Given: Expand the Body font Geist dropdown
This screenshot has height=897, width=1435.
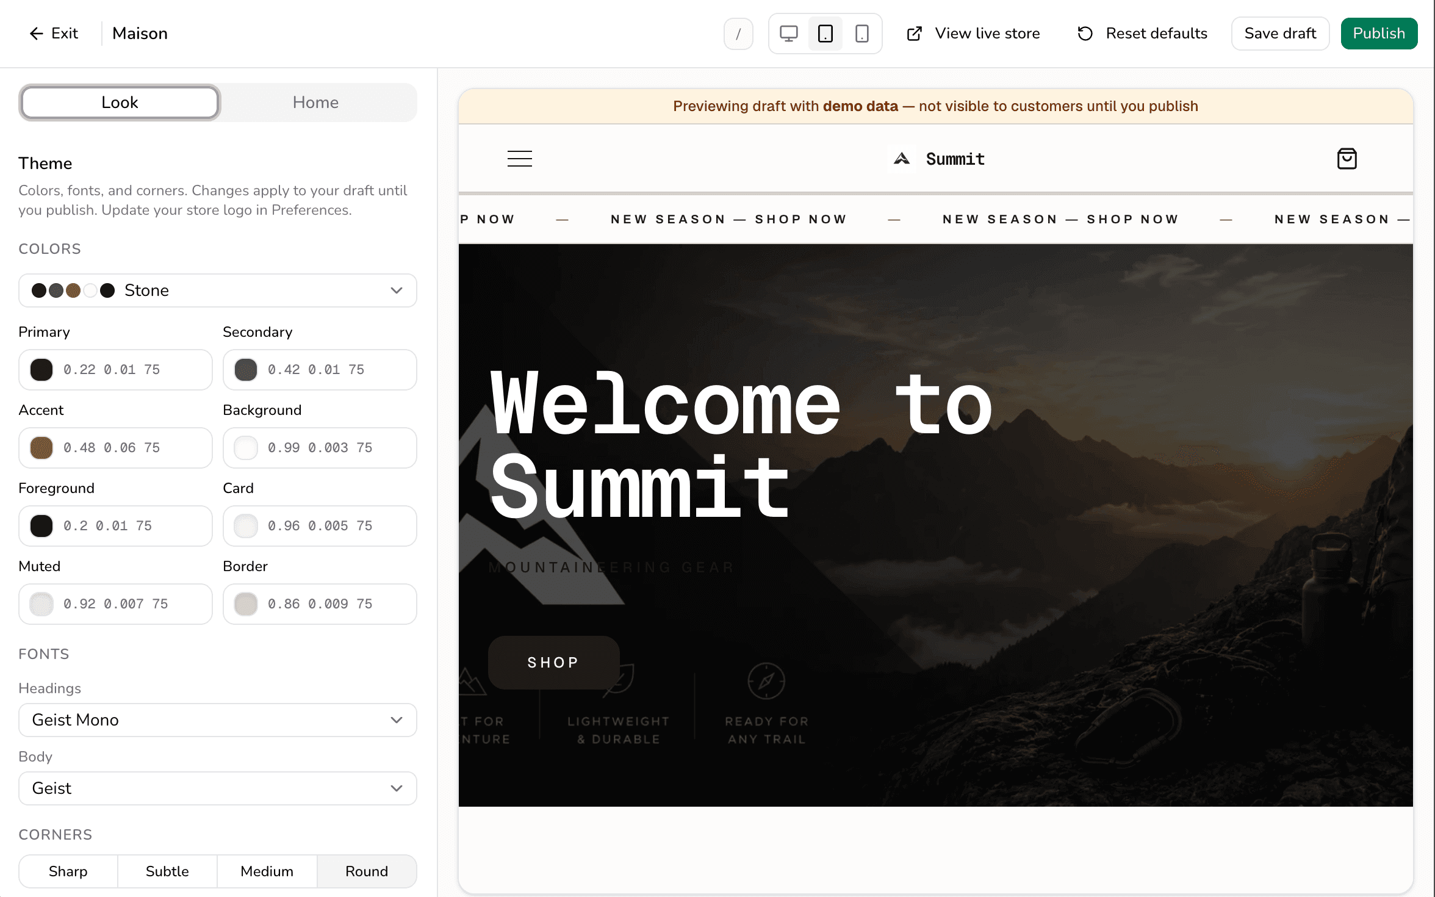Looking at the screenshot, I should [x=218, y=788].
